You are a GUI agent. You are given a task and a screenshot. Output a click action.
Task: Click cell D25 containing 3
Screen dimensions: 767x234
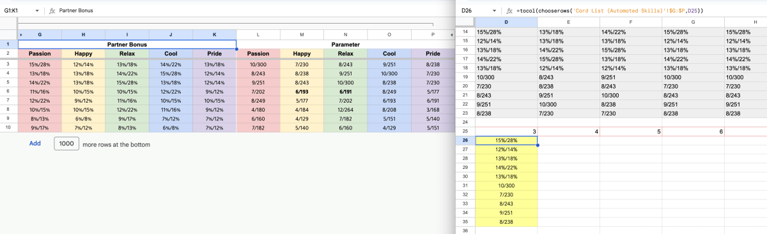pos(506,131)
